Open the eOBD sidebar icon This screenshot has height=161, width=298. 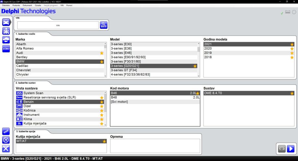tap(6, 49)
